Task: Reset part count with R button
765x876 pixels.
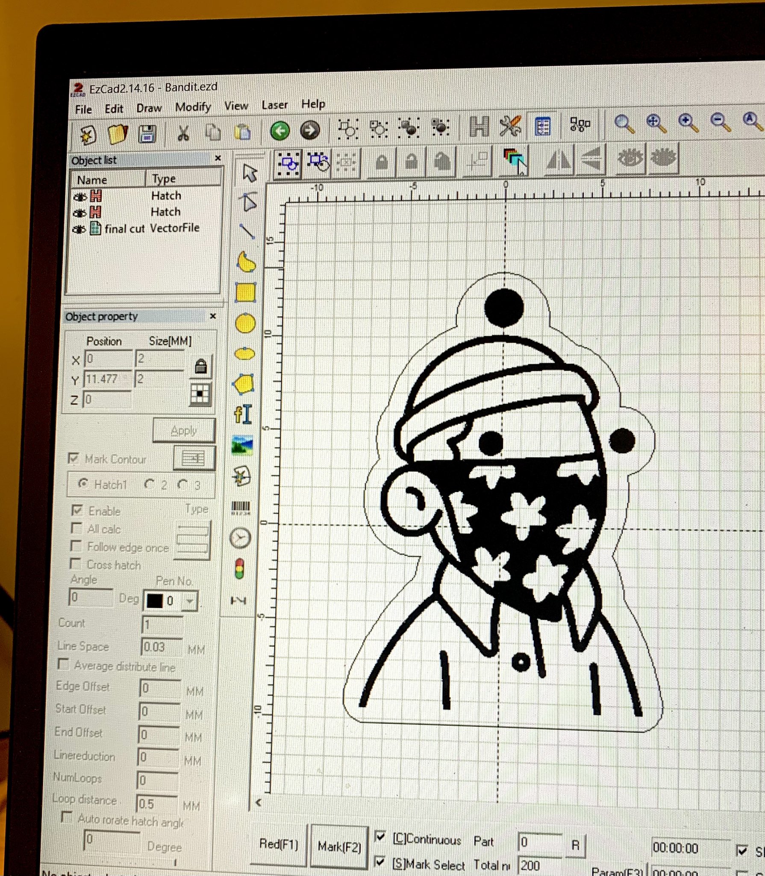Action: [575, 846]
